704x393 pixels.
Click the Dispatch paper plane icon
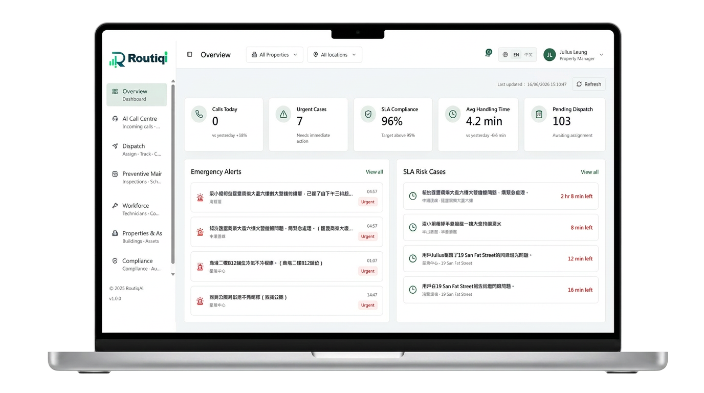115,146
